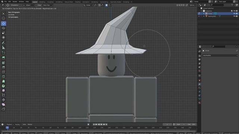Open the Default orientation dropdown
Viewport: 239px width, 134px height.
pos(29,5)
